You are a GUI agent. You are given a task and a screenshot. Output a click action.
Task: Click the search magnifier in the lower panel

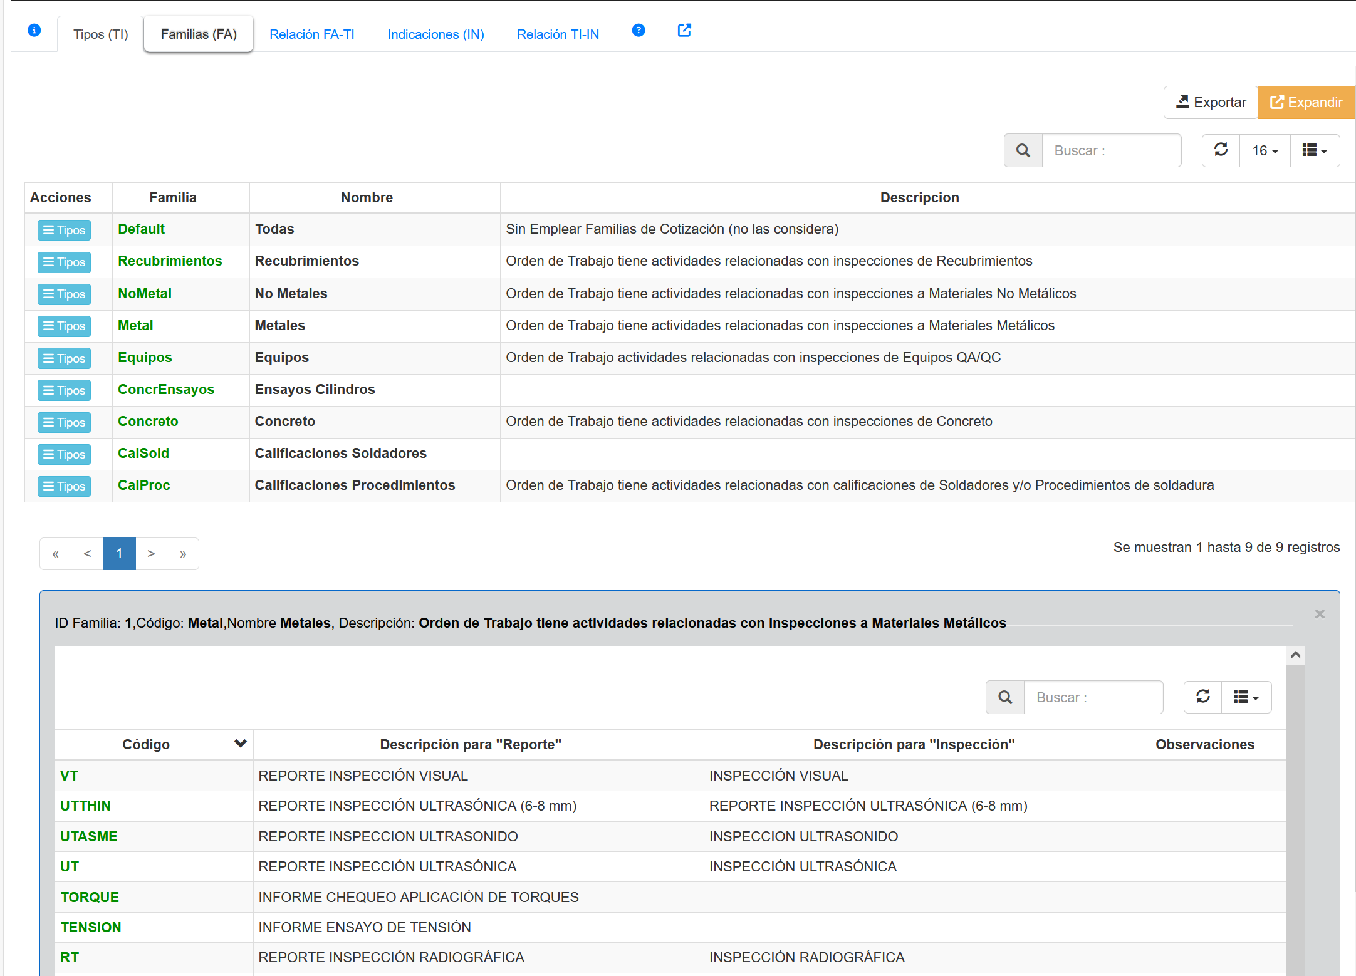(1004, 697)
